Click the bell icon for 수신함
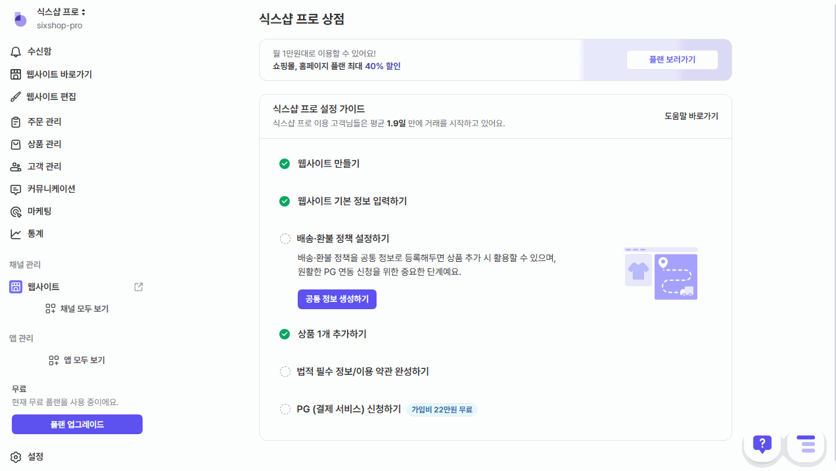The image size is (836, 471). [x=16, y=52]
